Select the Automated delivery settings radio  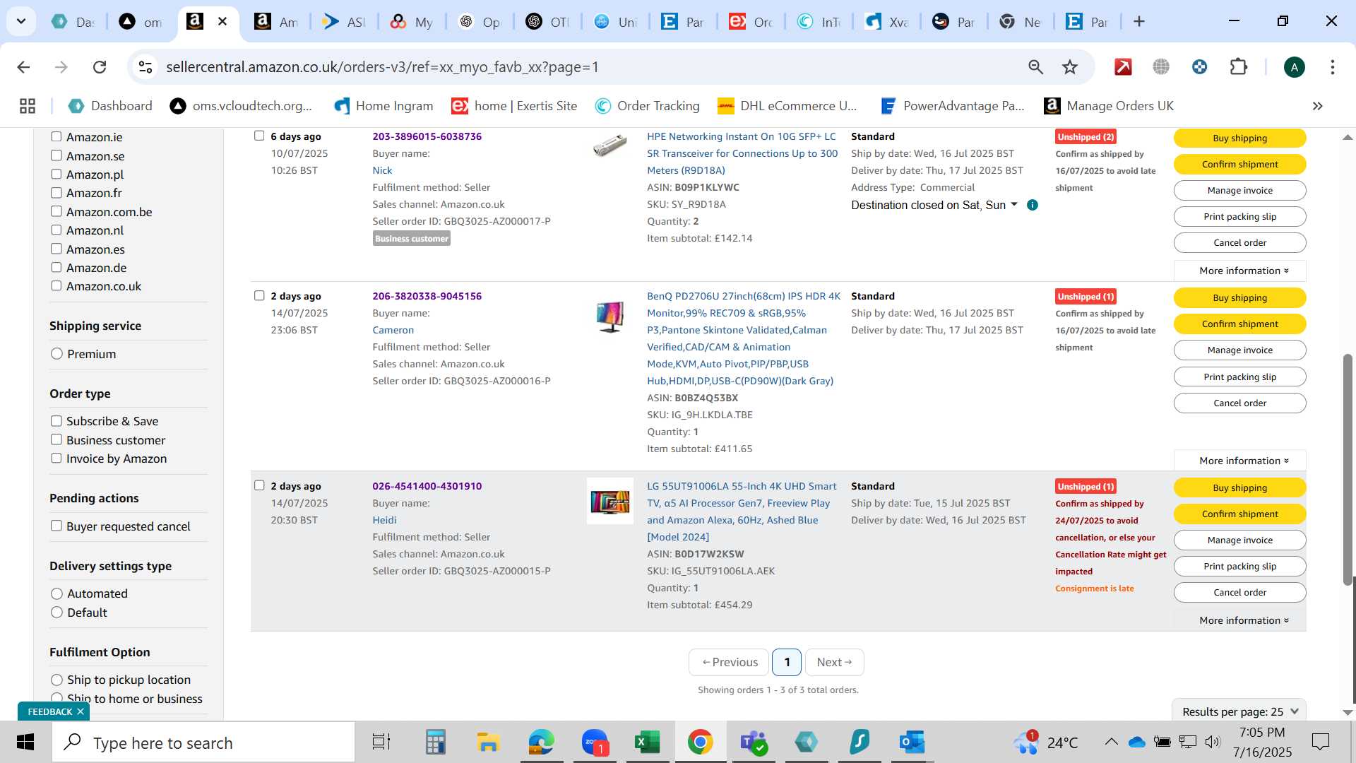click(57, 593)
